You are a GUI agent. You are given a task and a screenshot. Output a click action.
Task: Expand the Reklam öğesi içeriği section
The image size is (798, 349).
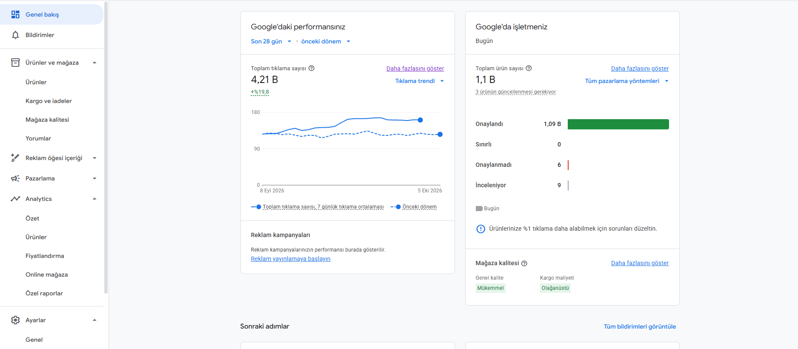(94, 158)
